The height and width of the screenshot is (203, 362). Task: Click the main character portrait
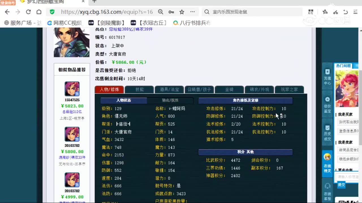72,42
